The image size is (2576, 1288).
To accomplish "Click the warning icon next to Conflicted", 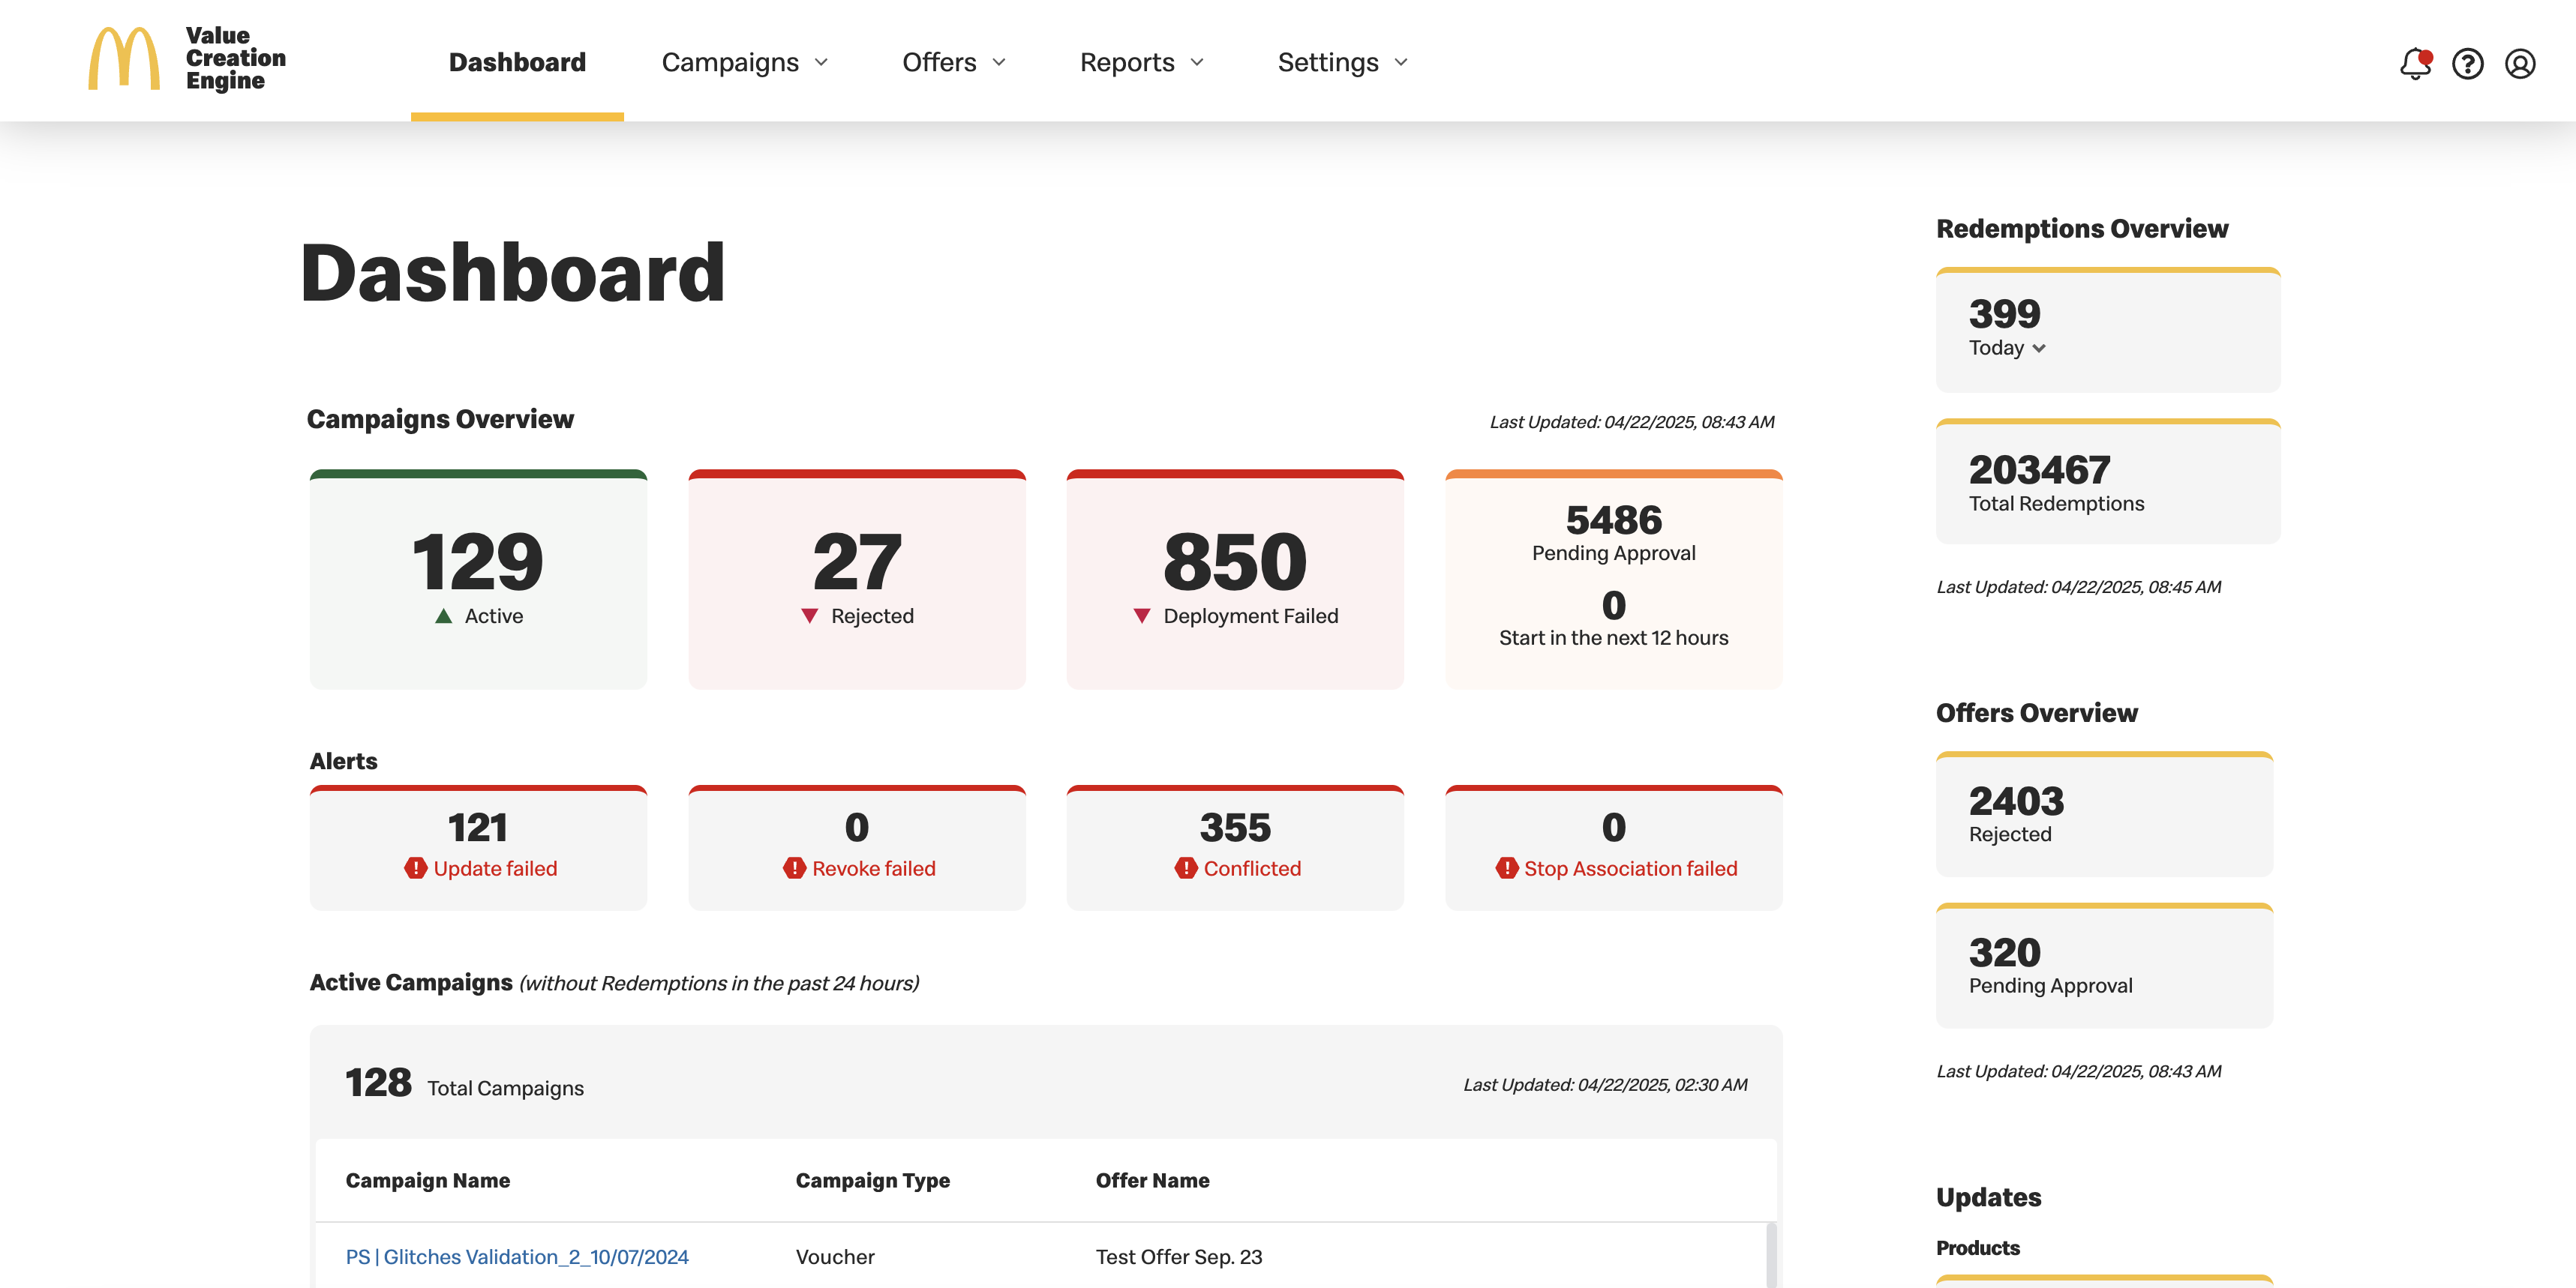I will 1186,868.
